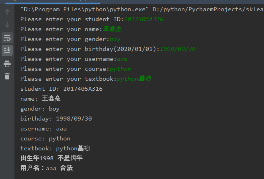The image size is (264, 179).
Task: Click the line 出生年1998 不是闰年
Action: click(x=51, y=158)
